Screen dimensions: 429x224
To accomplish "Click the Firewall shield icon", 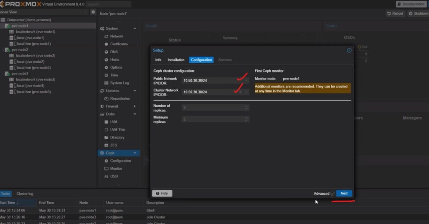I will pos(102,106).
